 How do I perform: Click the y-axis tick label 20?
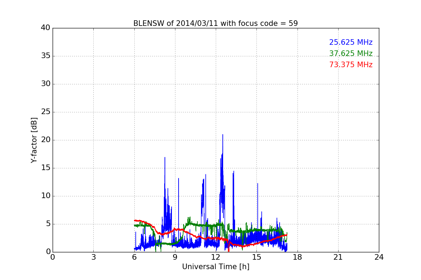(46, 140)
